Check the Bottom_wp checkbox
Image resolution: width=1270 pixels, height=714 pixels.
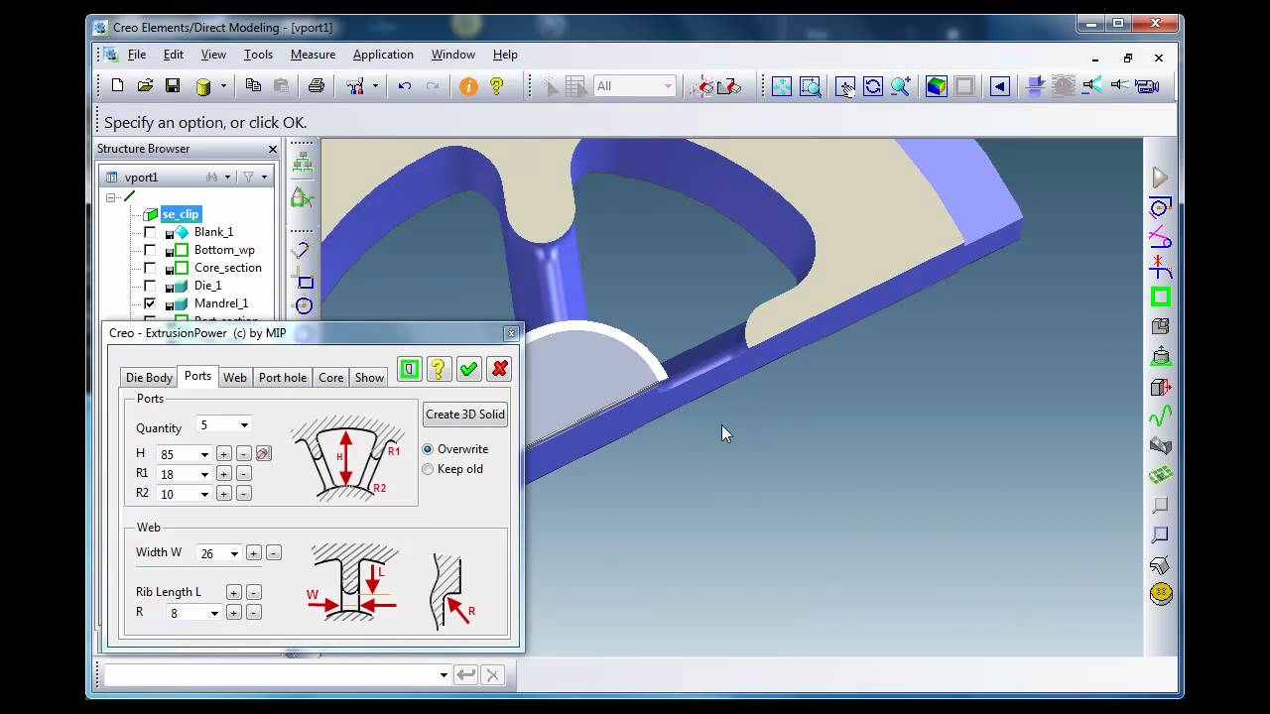point(150,250)
